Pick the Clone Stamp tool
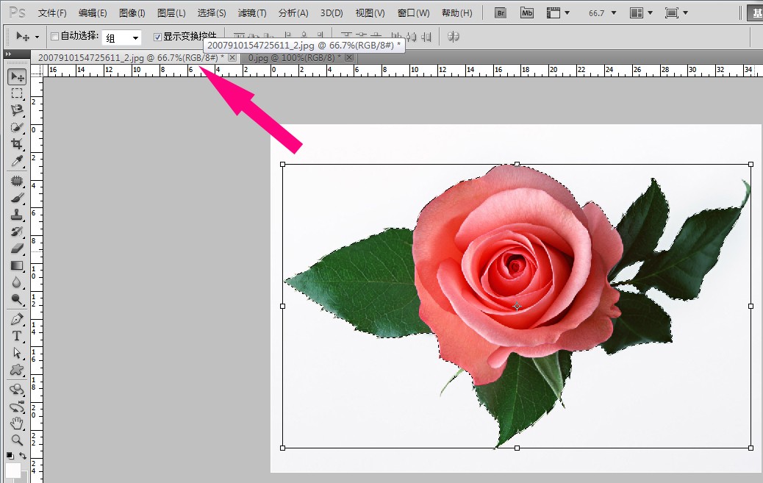This screenshot has width=763, height=483. [17, 215]
